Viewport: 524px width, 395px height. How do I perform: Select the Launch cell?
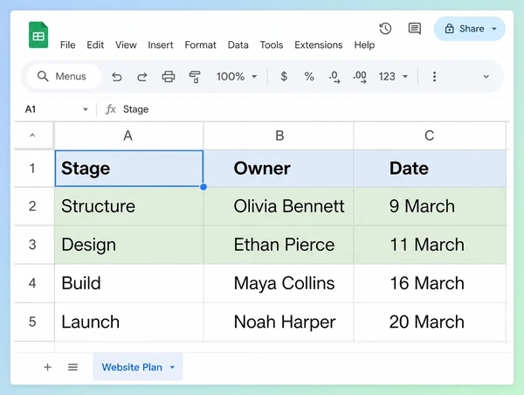[129, 322]
